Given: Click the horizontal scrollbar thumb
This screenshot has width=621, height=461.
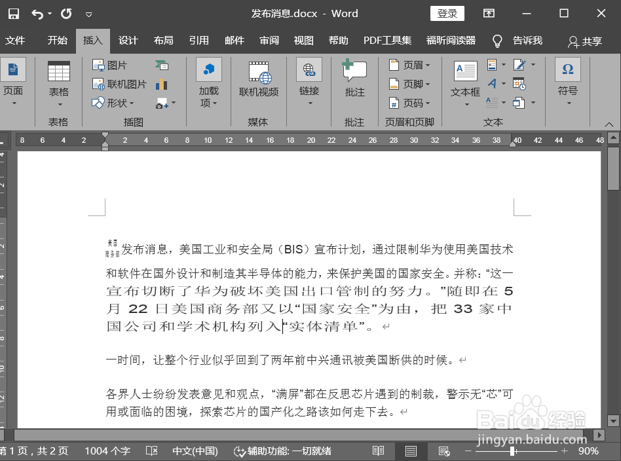Looking at the screenshot, I should click(x=299, y=435).
